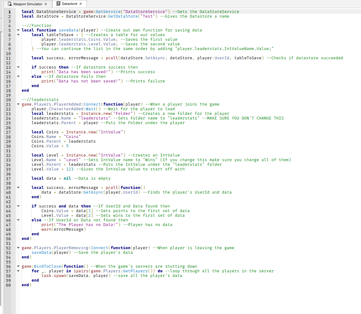Collapse the pcall function at line 39

point(18,188)
